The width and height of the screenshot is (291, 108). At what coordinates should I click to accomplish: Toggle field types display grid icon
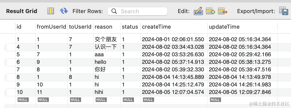coord(51,11)
